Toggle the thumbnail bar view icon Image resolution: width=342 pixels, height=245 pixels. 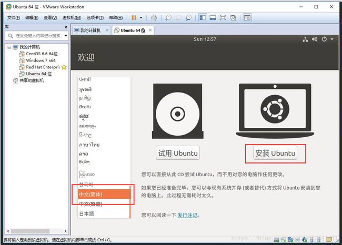[213, 18]
